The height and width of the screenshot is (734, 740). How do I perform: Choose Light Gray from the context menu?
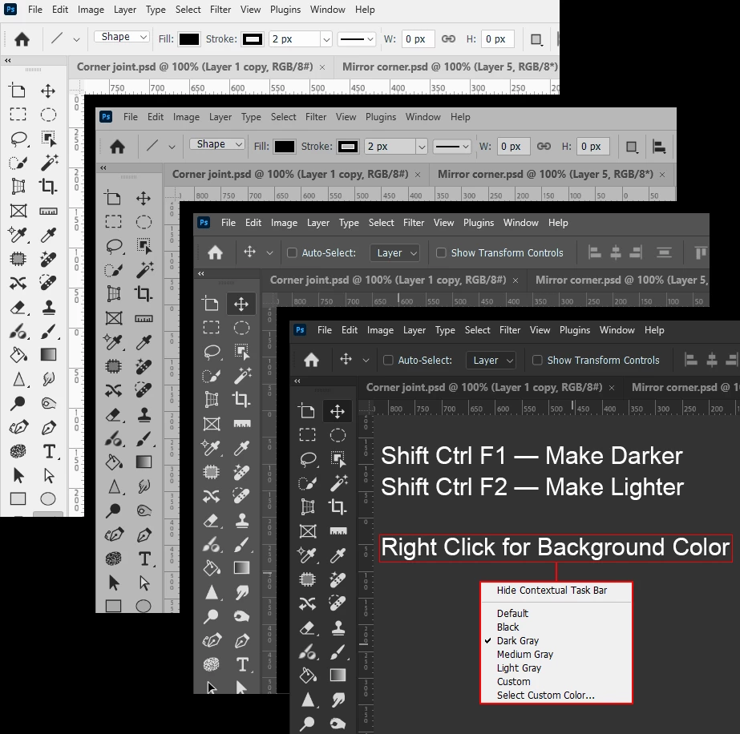(519, 668)
